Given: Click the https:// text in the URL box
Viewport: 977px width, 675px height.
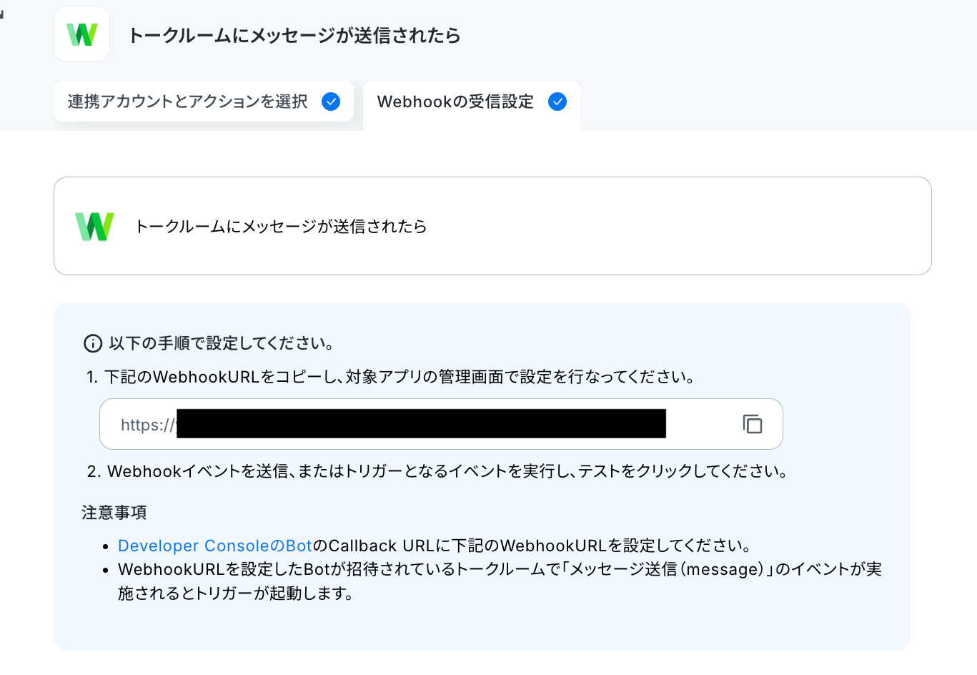Looking at the screenshot, I should (148, 425).
